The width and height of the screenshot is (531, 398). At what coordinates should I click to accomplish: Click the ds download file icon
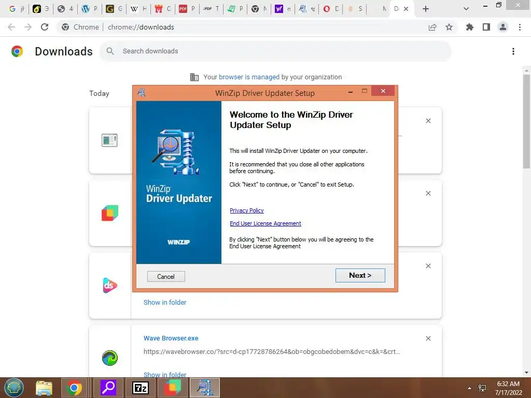pyautogui.click(x=110, y=286)
